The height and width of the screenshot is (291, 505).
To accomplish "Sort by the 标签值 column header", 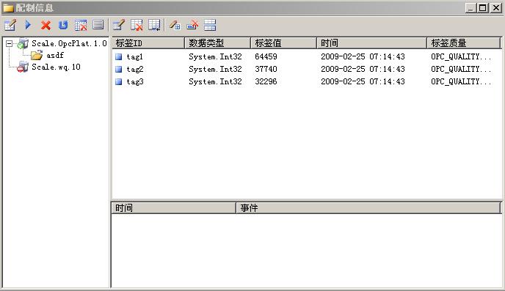I will 283,43.
